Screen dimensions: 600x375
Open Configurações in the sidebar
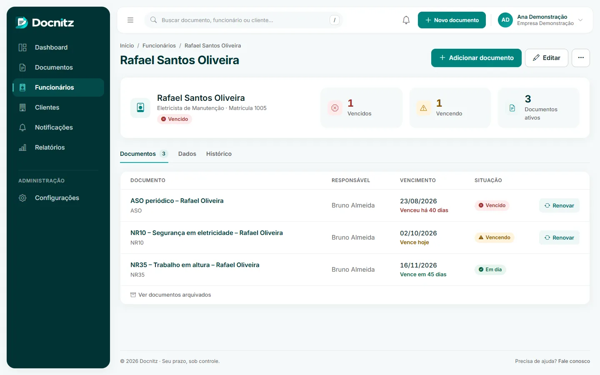[58, 198]
